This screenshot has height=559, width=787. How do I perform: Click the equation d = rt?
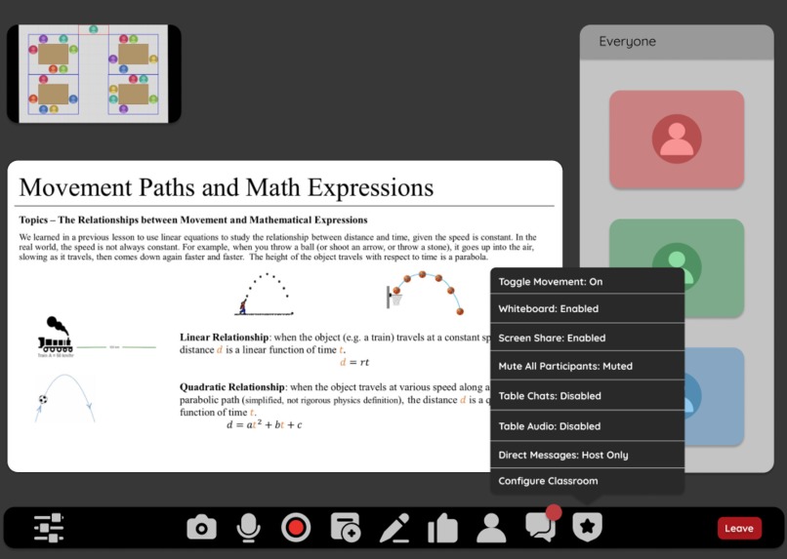click(354, 362)
